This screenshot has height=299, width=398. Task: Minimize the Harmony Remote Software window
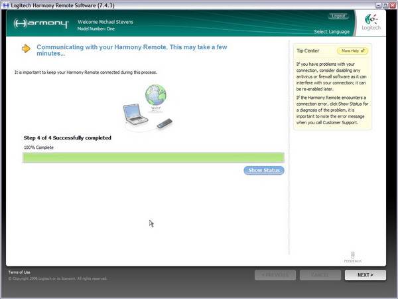[379, 5]
